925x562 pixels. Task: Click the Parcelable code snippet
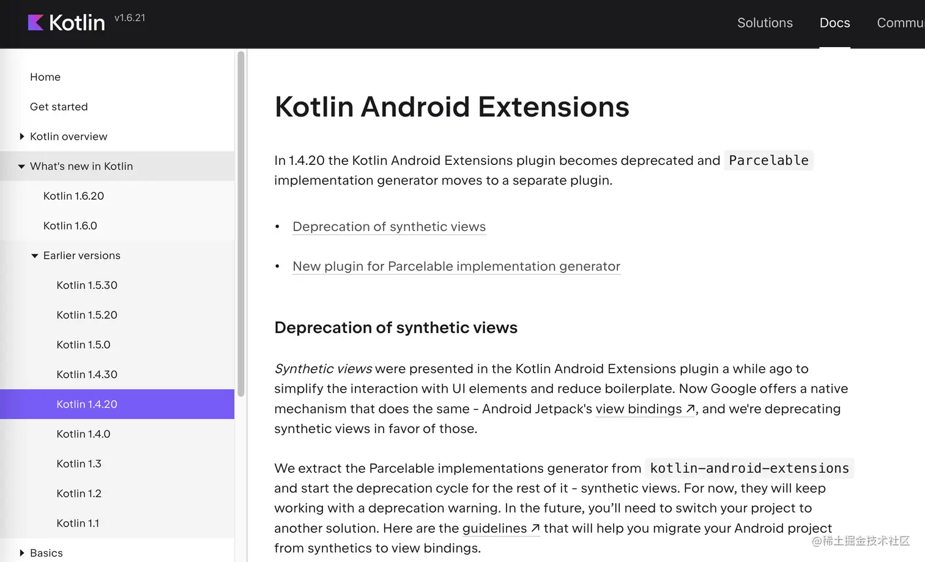[768, 161]
